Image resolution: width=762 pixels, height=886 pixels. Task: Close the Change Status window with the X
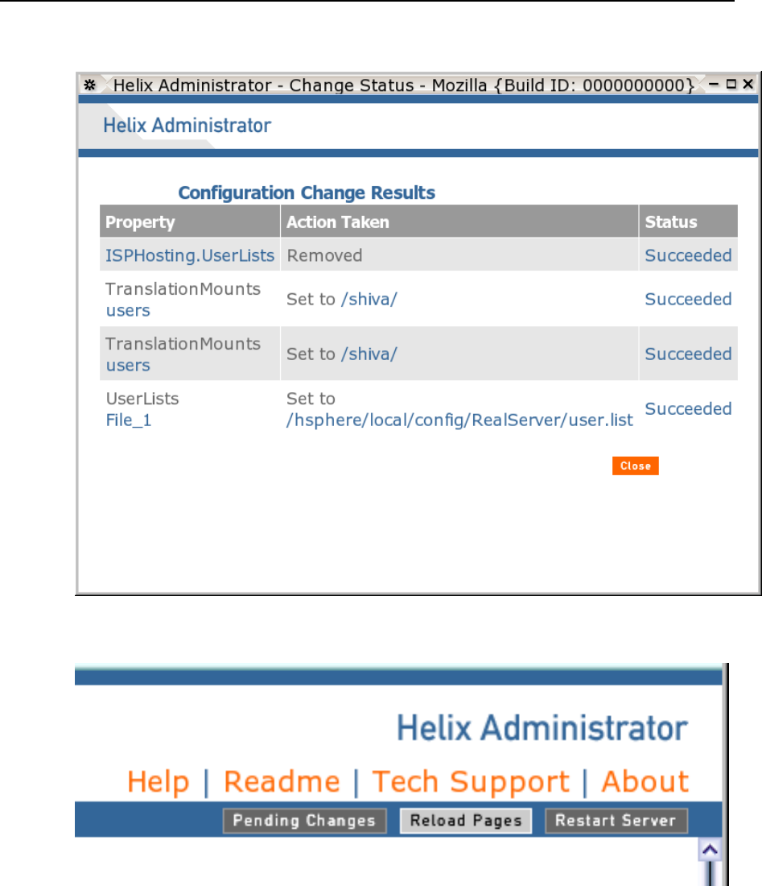pos(748,85)
